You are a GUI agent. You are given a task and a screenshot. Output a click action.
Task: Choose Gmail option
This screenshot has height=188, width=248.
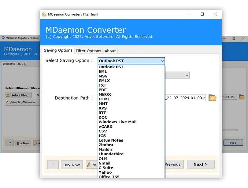click(x=131, y=163)
